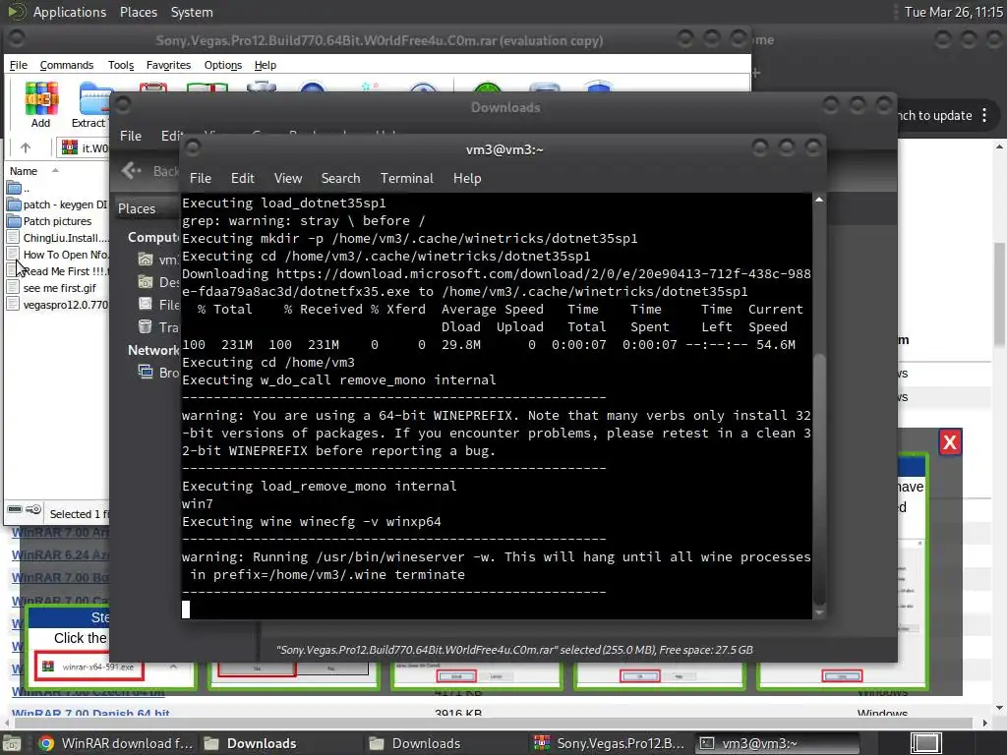Click the Browse Network icon in sidebar
Viewport: 1007px width, 755px height.
pos(146,372)
